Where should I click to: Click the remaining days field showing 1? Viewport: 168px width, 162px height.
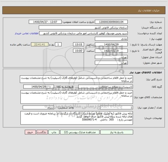(58, 44)
